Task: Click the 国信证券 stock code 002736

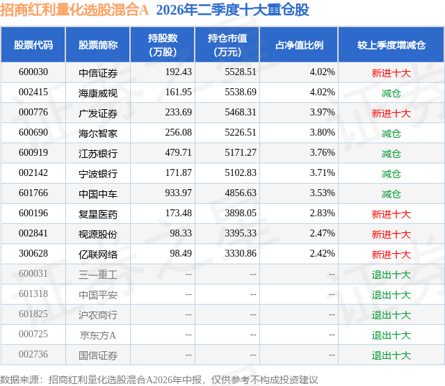Action: 33,354
